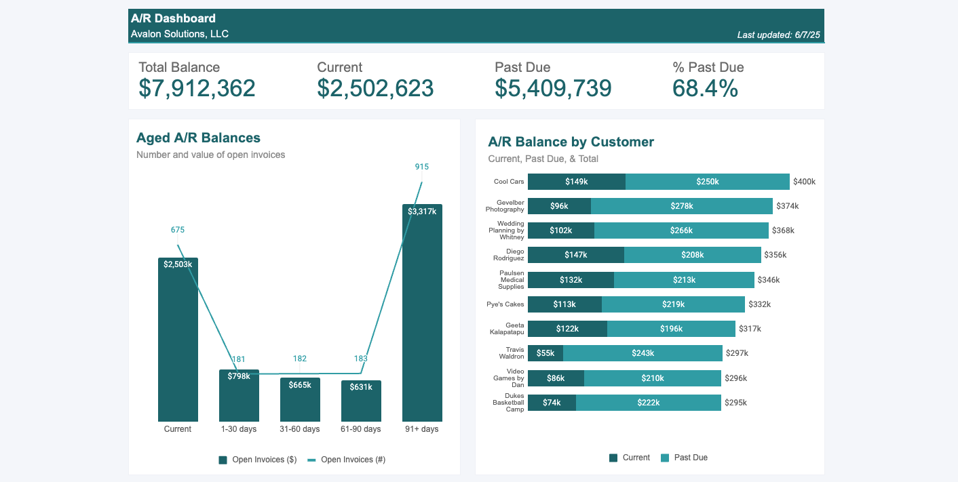This screenshot has width=958, height=482.
Task: Click the $295k total label
Action: pos(736,403)
